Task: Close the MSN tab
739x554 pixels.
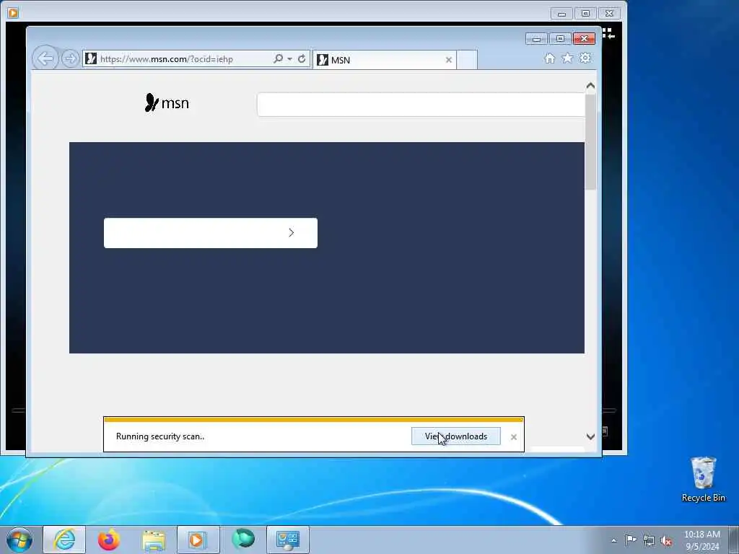Action: (x=449, y=60)
